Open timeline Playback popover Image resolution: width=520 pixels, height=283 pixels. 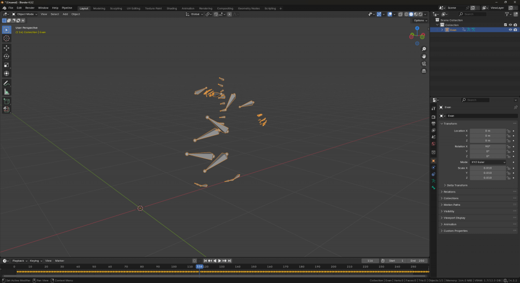click(x=20, y=261)
